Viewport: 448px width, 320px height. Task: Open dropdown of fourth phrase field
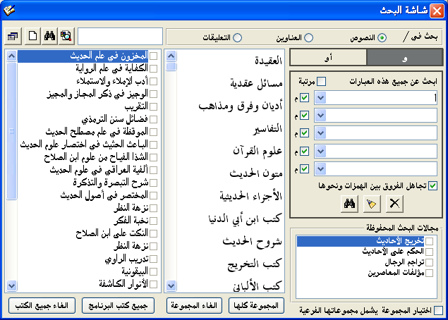[x=320, y=151]
